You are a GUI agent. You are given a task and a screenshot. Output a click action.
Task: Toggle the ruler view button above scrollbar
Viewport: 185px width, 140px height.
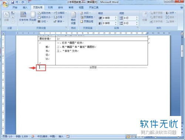click(x=182, y=34)
